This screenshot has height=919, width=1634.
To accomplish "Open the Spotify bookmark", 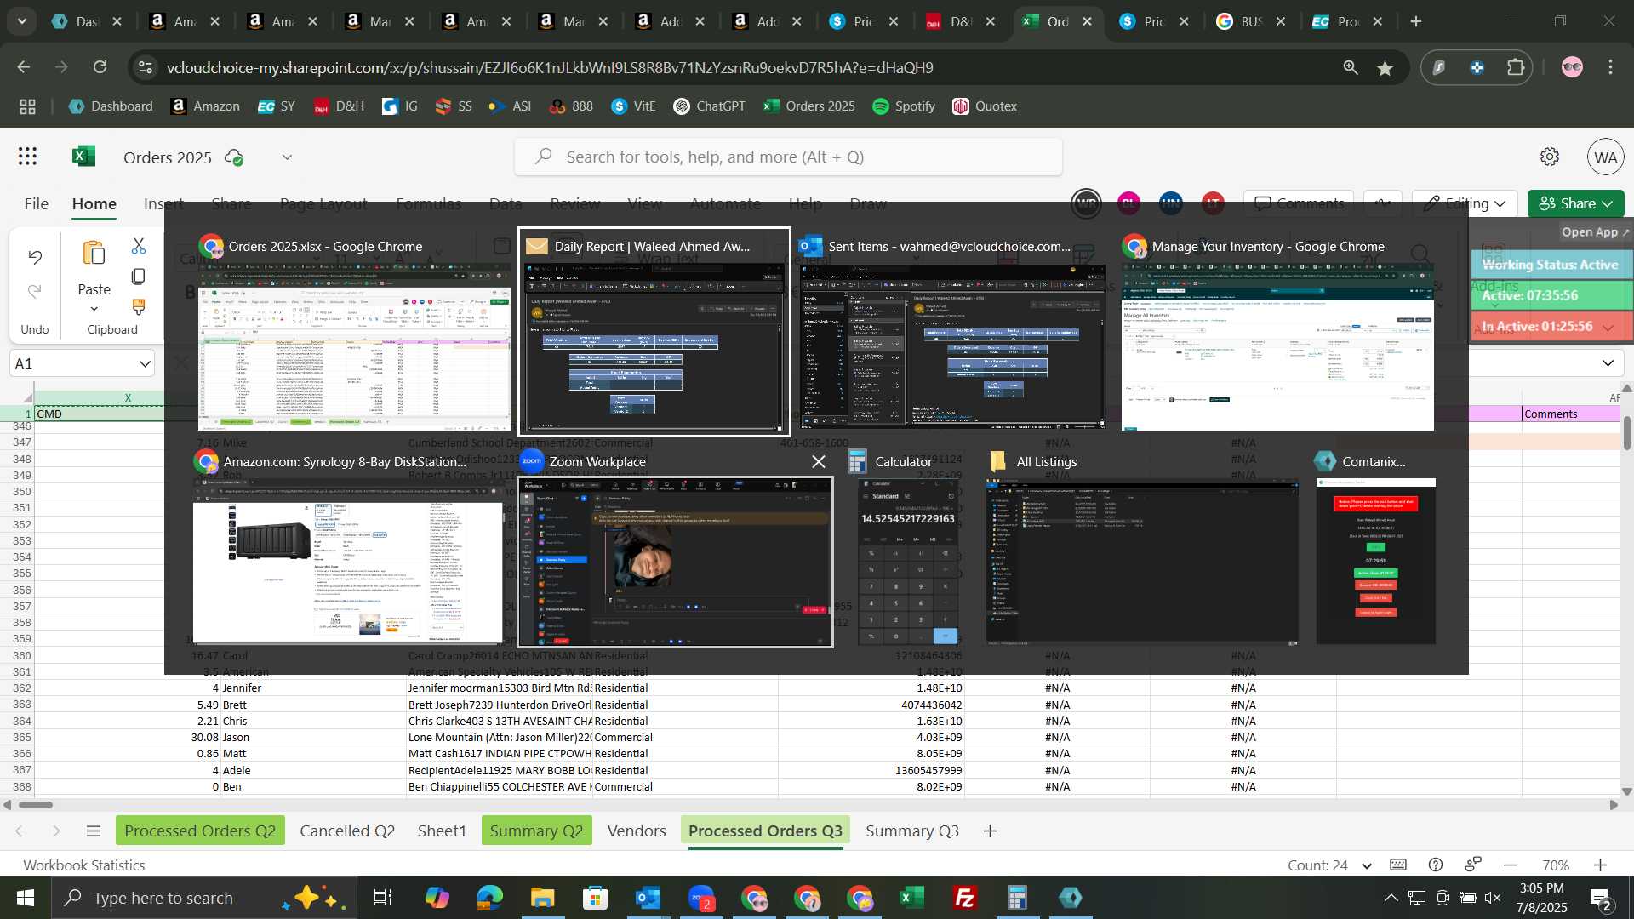I will 904,106.
